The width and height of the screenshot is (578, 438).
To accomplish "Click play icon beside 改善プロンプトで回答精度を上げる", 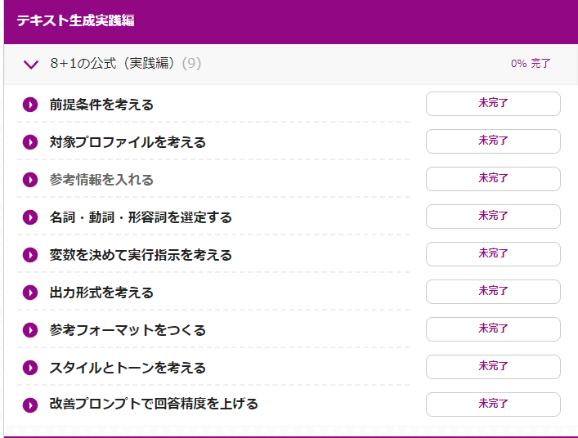I will (x=30, y=405).
